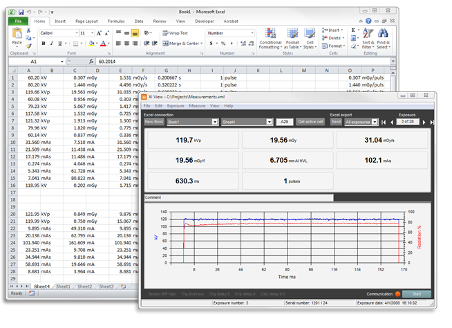Click the Paste icon in Excel
Screen dimensions: 452x328
click(x=17, y=34)
